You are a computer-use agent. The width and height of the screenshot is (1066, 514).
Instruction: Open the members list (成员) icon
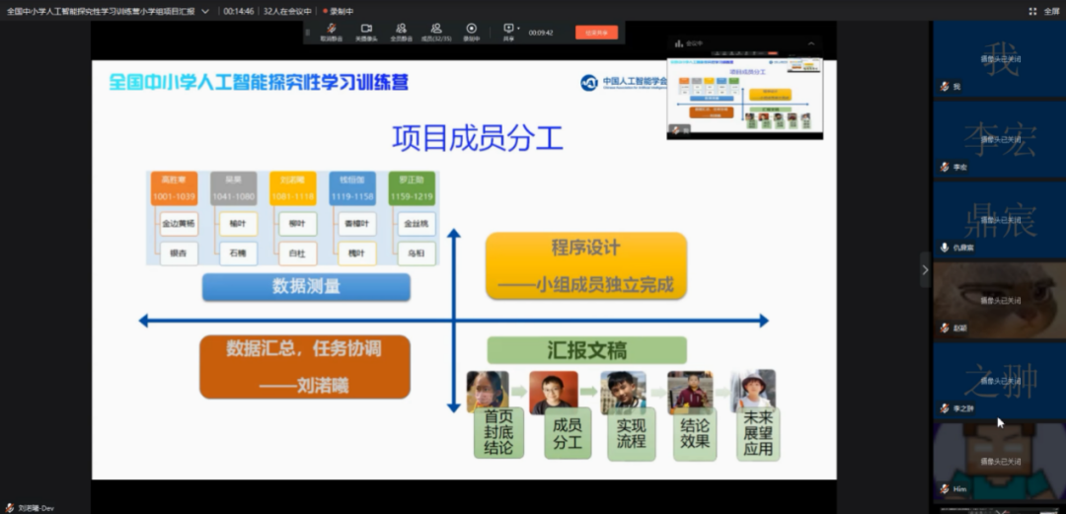click(435, 31)
